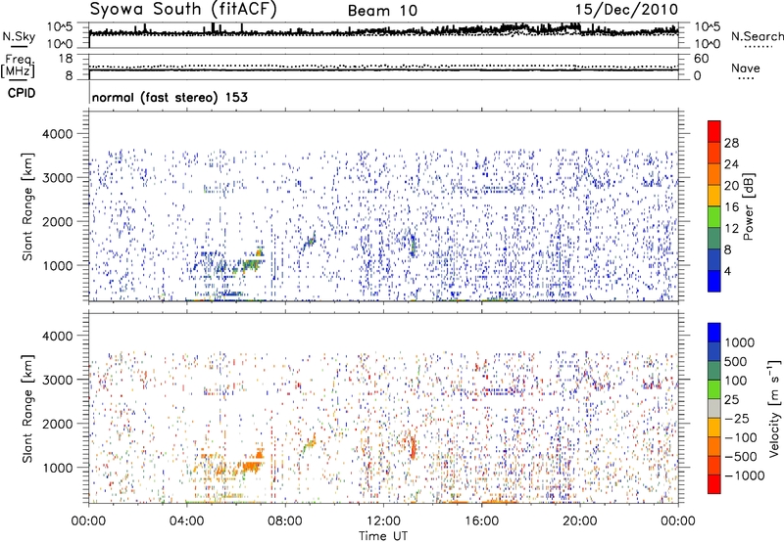Click the "60" tick on the Nave axis
The height and width of the screenshot is (542, 784).
point(701,59)
